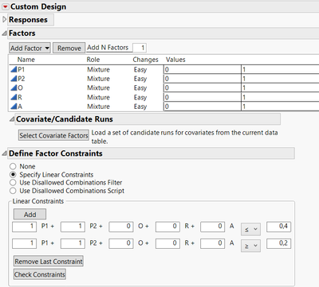319x287 pixels.
Task: Choose Use Disallowed Combinations Script
Action: point(13,191)
